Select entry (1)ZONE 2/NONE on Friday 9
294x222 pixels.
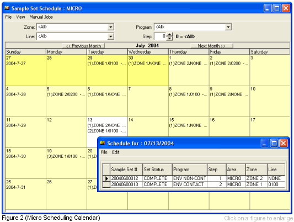pyautogui.click(x=229, y=94)
